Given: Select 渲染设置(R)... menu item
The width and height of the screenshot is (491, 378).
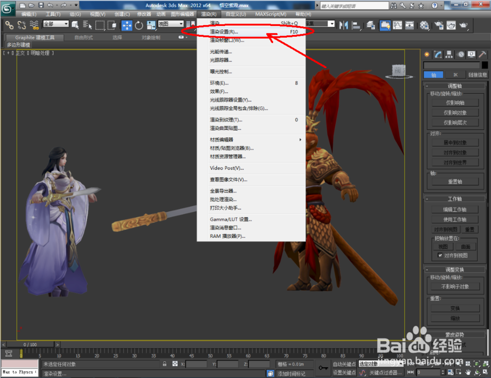Looking at the screenshot, I should click(251, 32).
